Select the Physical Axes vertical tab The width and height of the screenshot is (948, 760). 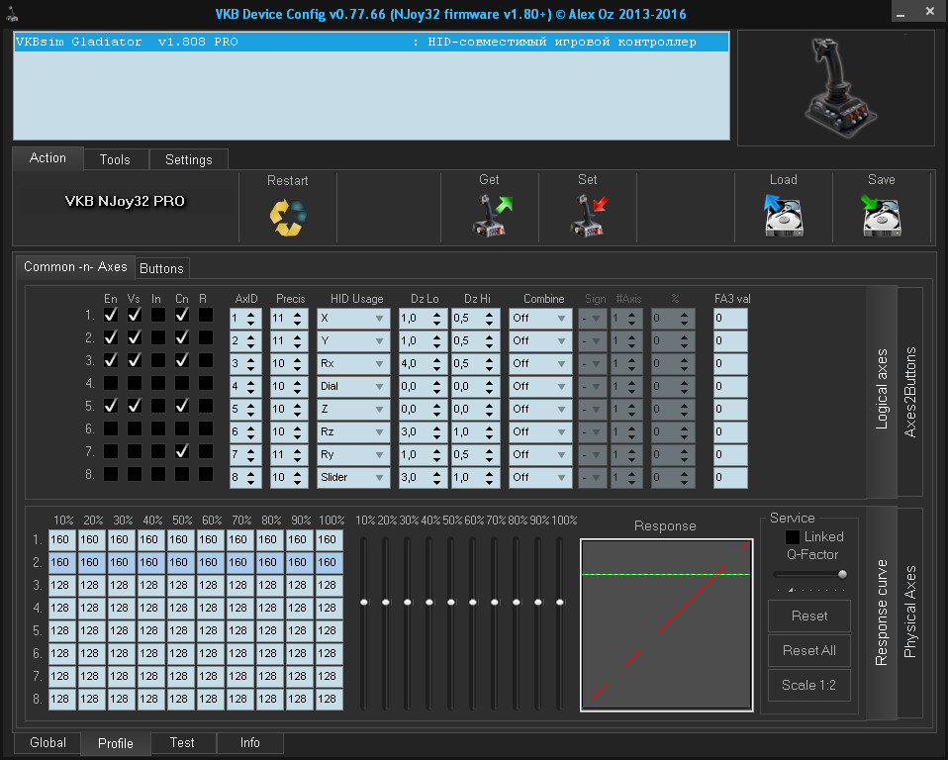910,612
